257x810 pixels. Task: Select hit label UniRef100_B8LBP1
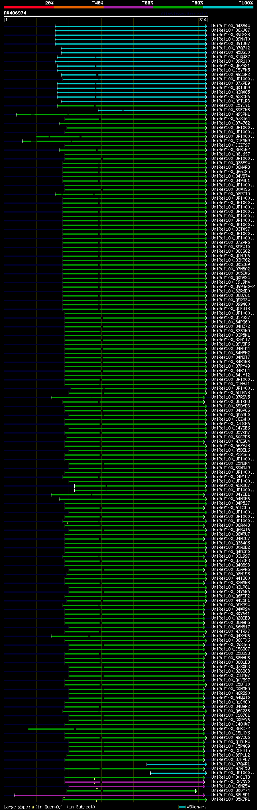tap(230, 795)
